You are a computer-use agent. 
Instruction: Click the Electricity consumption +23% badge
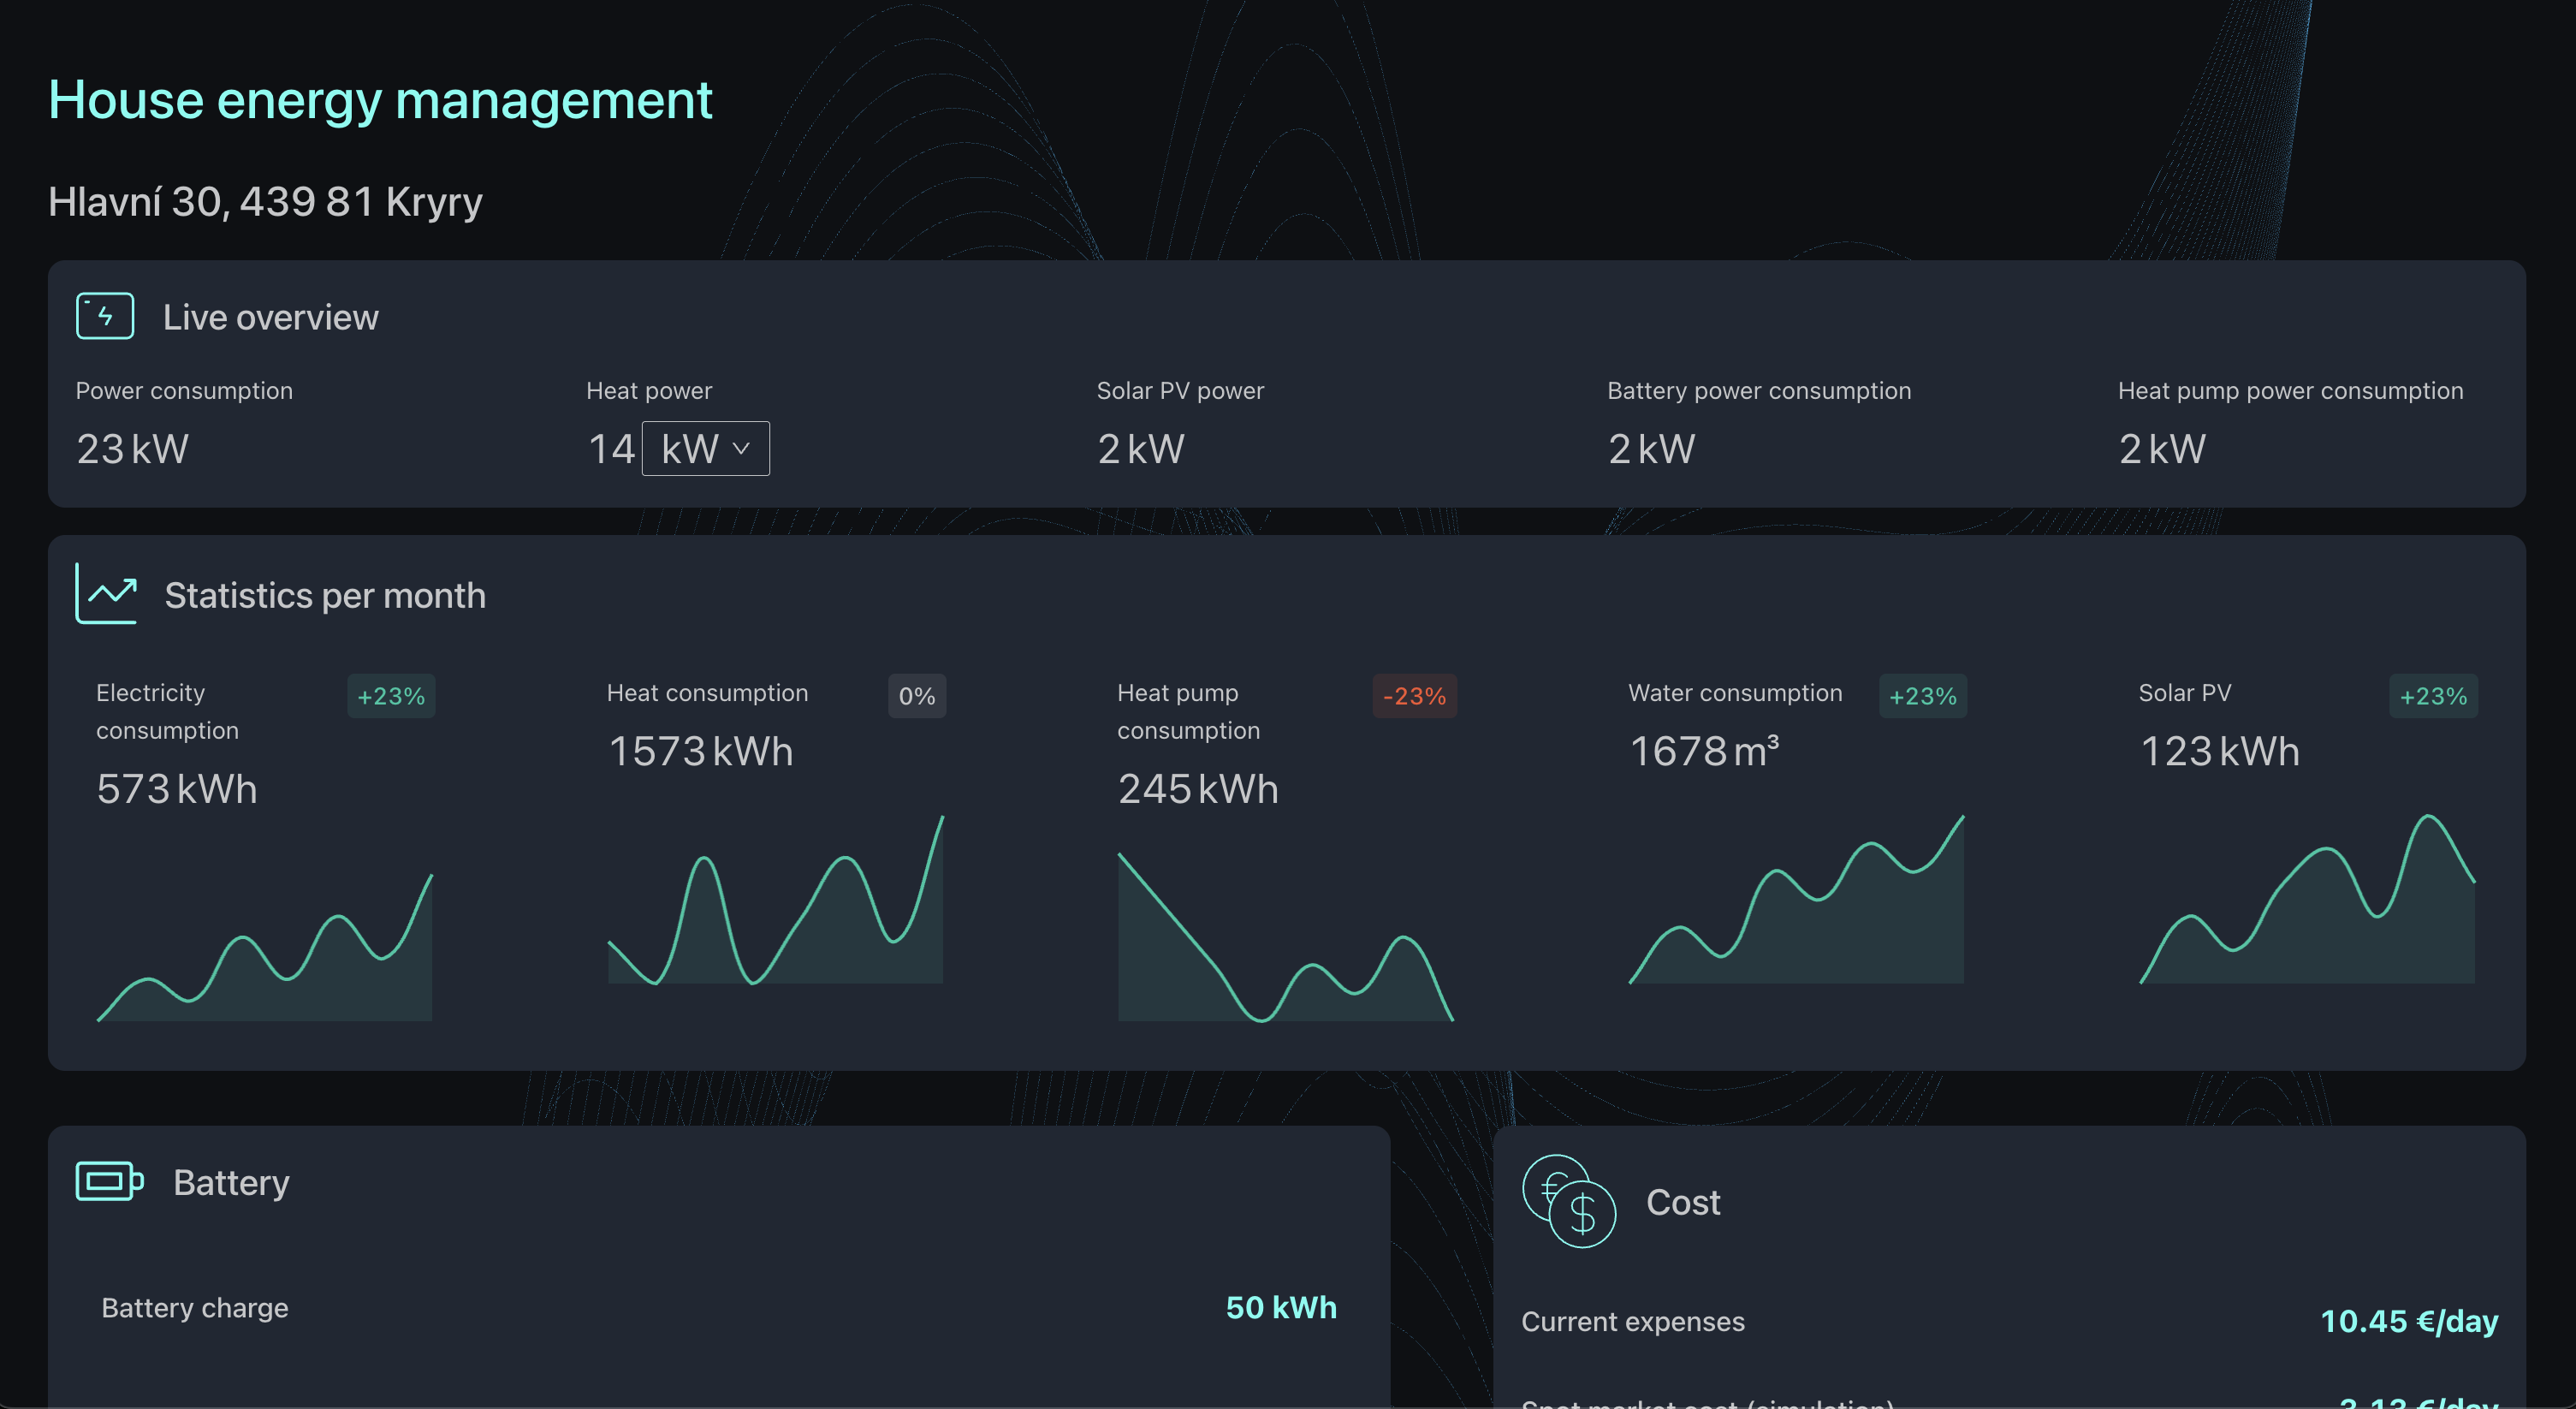pos(391,696)
